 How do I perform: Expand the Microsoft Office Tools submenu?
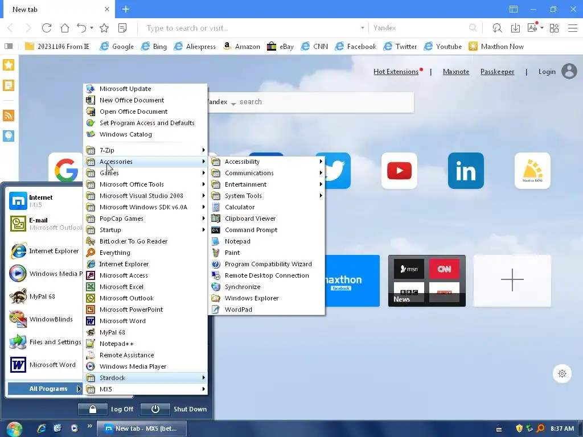point(145,184)
